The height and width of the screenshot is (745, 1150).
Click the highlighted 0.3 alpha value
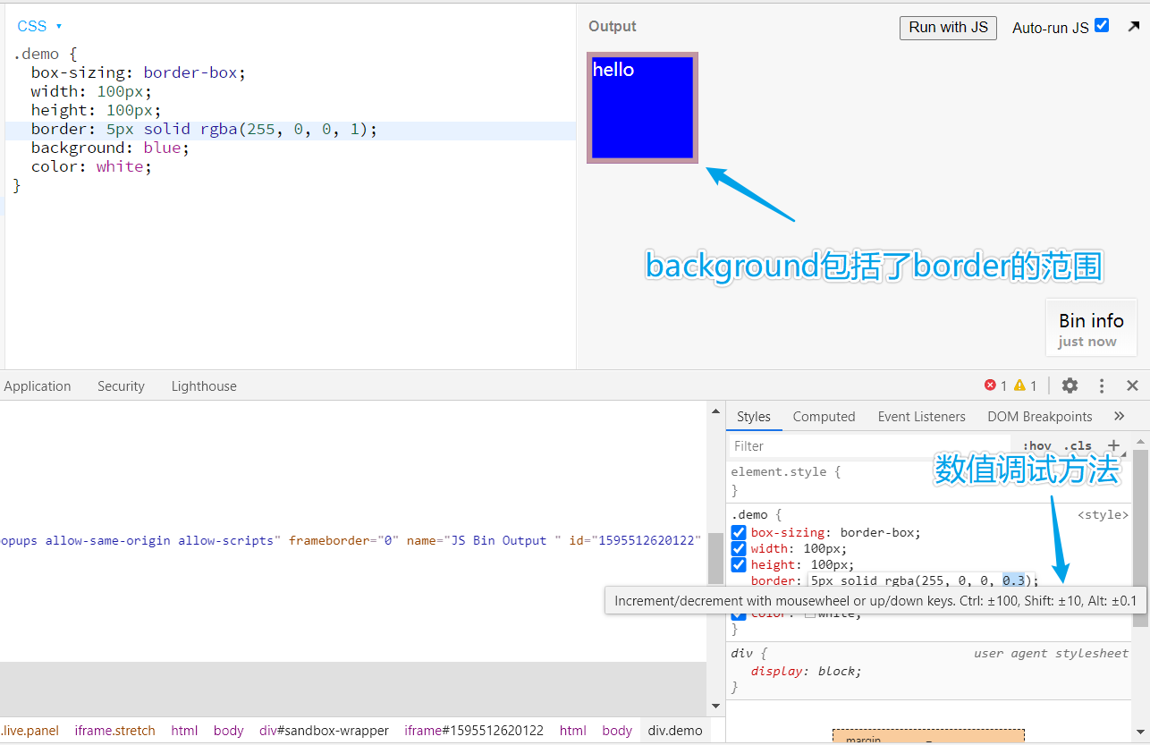(x=1012, y=580)
